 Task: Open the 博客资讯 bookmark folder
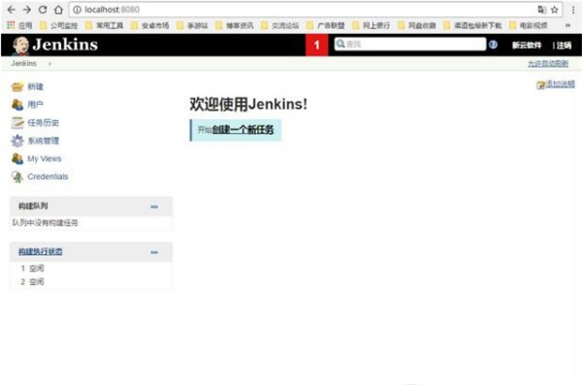(x=235, y=25)
